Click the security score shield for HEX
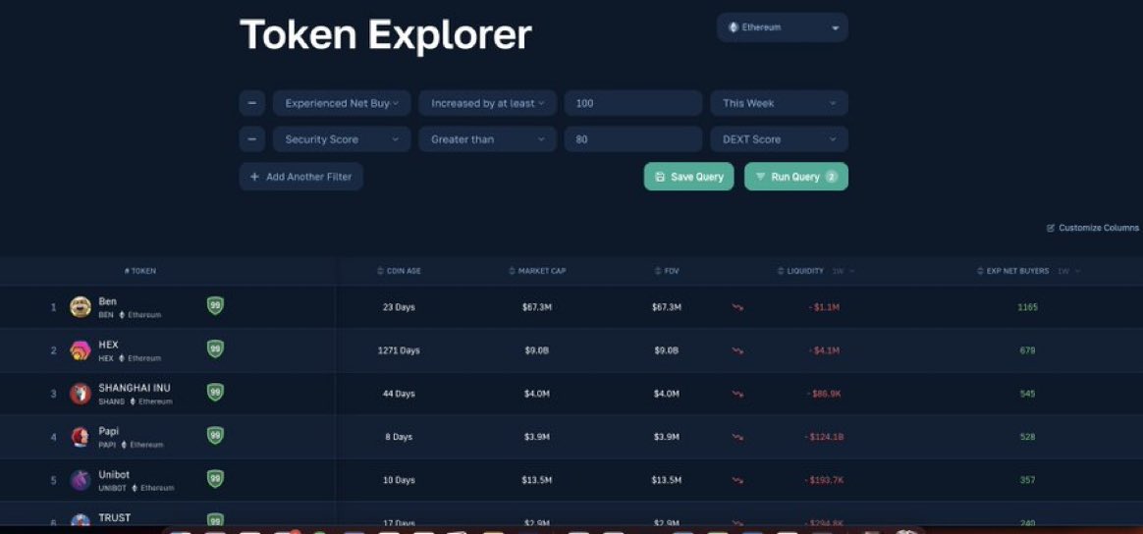 tap(215, 348)
